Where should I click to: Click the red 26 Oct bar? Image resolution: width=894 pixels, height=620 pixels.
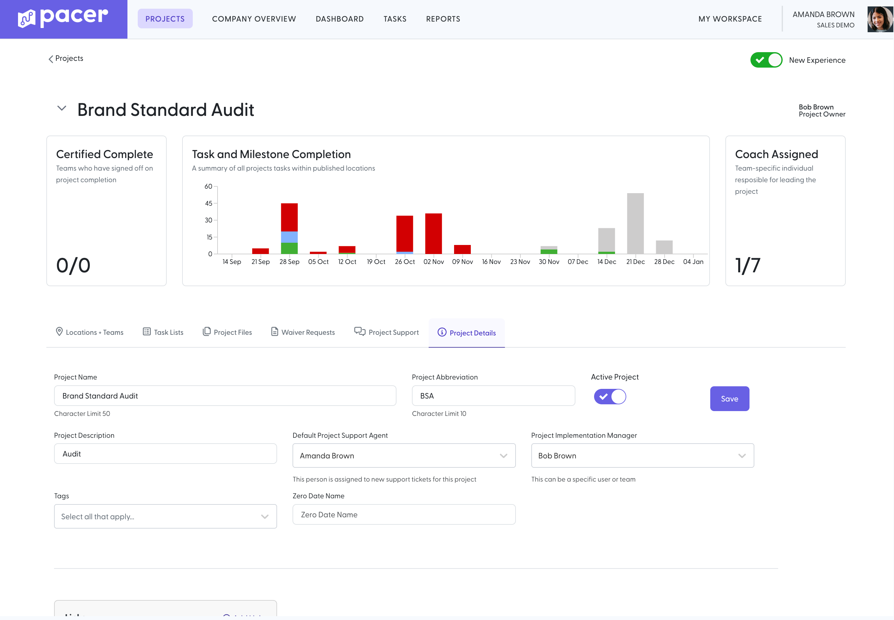tap(405, 233)
